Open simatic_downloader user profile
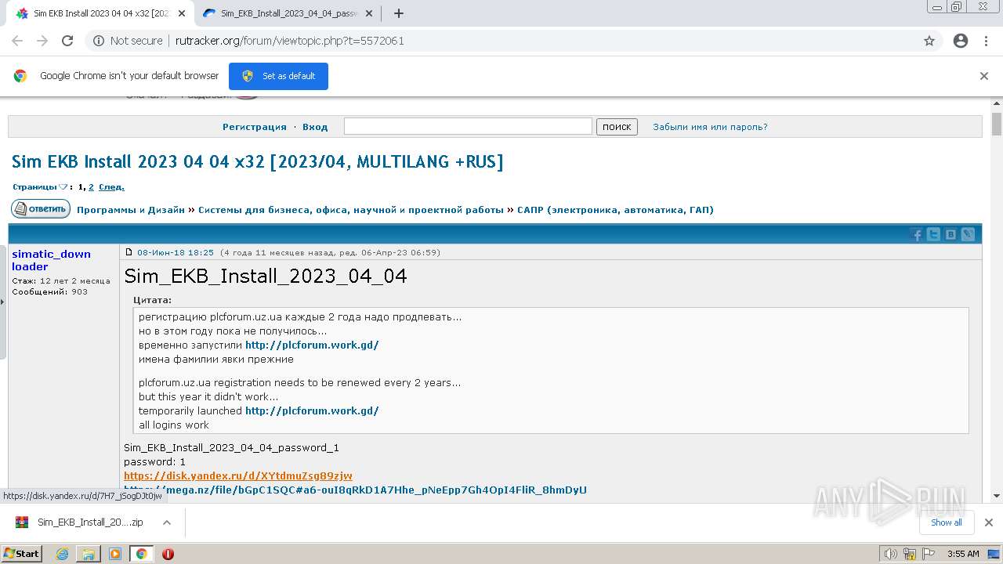The image size is (1003, 564). [51, 260]
